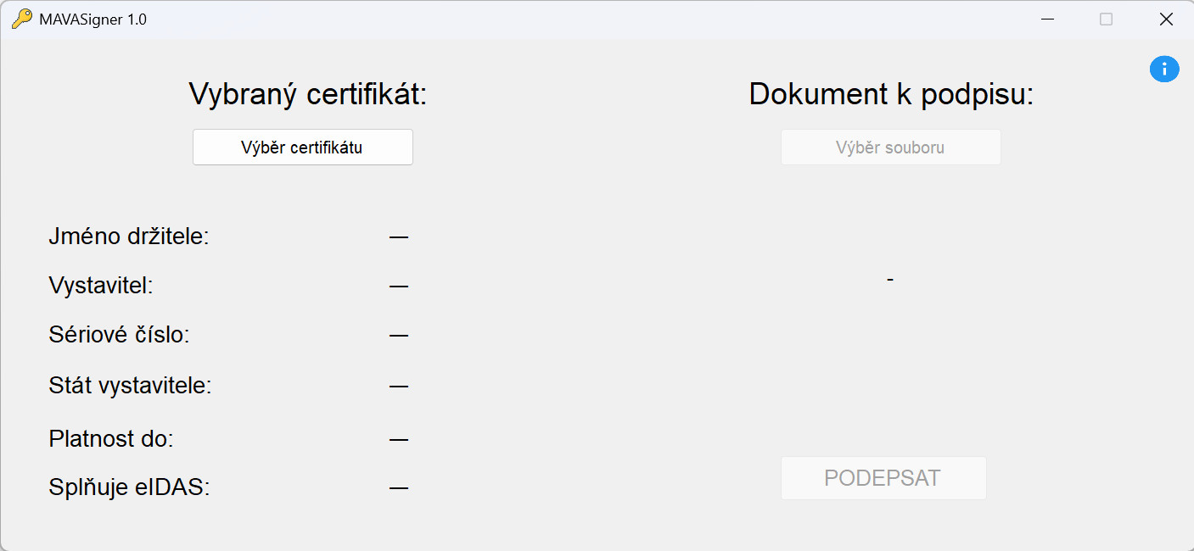
Task: Click the file name placeholder dash under Výběr souboru
Action: 890,279
